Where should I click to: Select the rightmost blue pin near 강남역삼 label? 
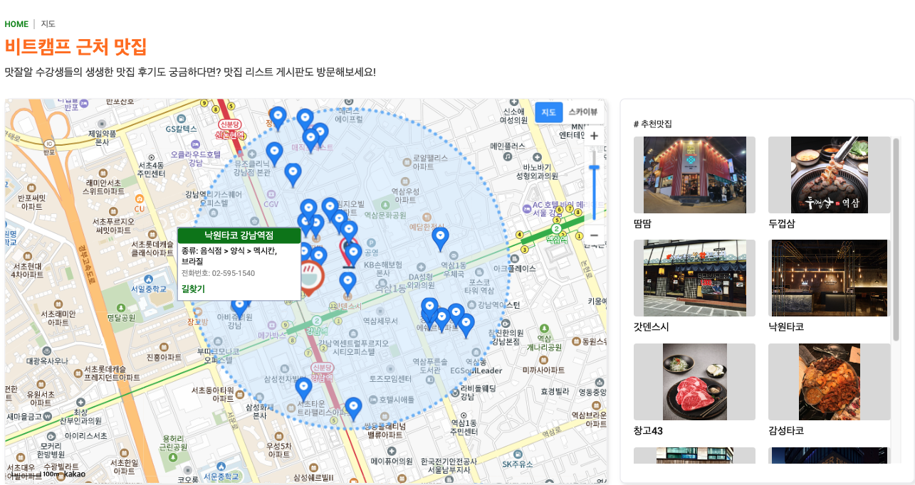click(x=466, y=325)
